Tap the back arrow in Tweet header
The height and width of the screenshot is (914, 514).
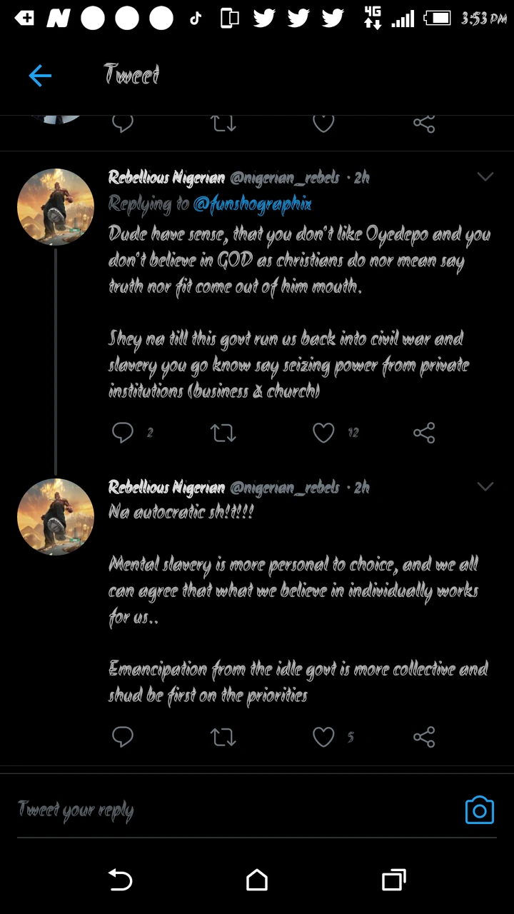pos(40,75)
